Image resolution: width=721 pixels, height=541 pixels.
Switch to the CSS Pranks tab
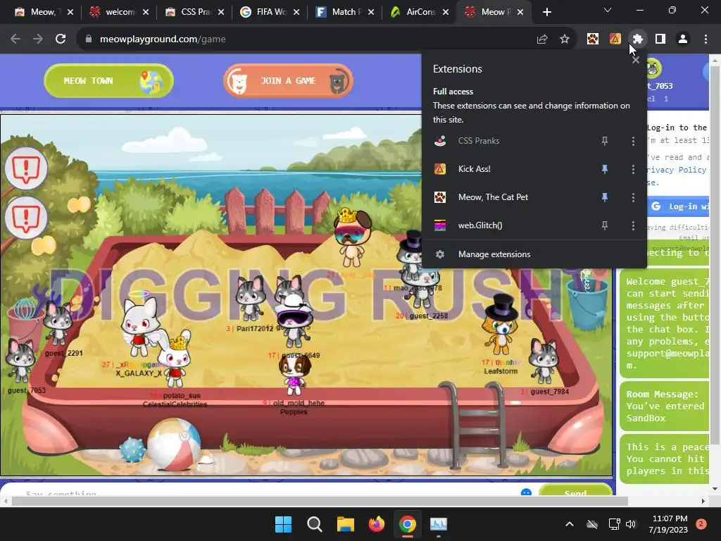(195, 12)
